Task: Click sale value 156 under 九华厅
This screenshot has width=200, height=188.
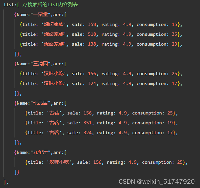Action: pyautogui.click(x=97, y=162)
